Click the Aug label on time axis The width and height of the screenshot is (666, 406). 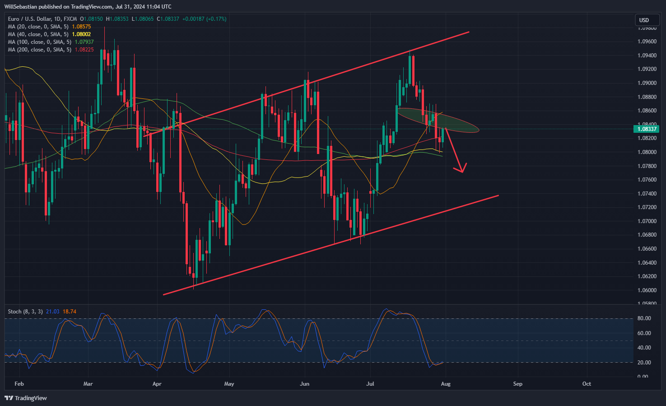coord(446,384)
